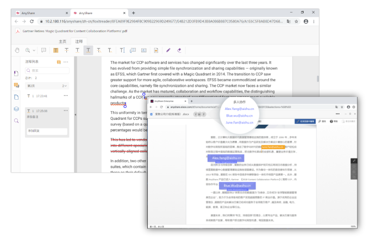The height and width of the screenshot is (238, 370).
Task: Open a new browser tab
Action: coord(134,13)
